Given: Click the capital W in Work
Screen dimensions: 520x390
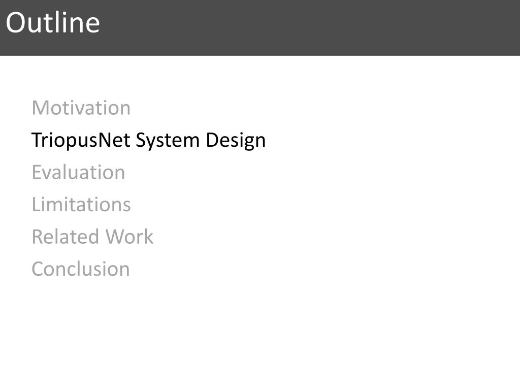Looking at the screenshot, I should [114, 237].
